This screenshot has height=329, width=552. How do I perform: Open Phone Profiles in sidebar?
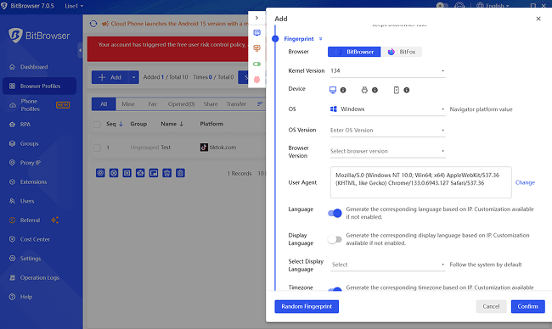pos(39,105)
